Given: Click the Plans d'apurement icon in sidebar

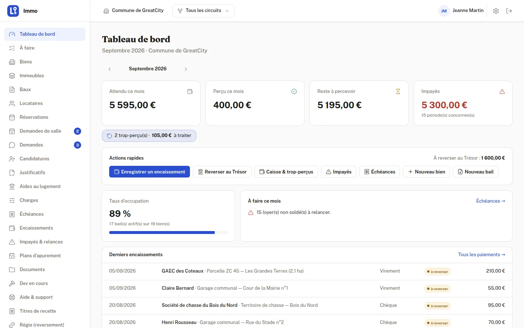Looking at the screenshot, I should 12,256.
